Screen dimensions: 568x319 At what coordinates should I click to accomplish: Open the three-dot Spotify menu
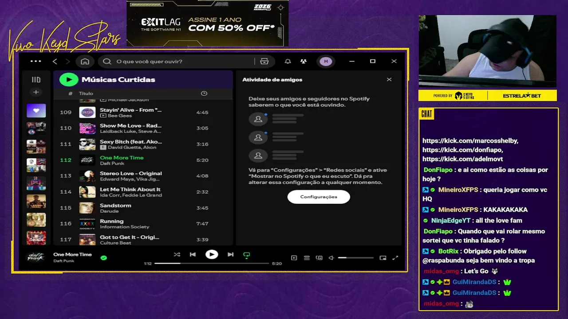pos(35,61)
